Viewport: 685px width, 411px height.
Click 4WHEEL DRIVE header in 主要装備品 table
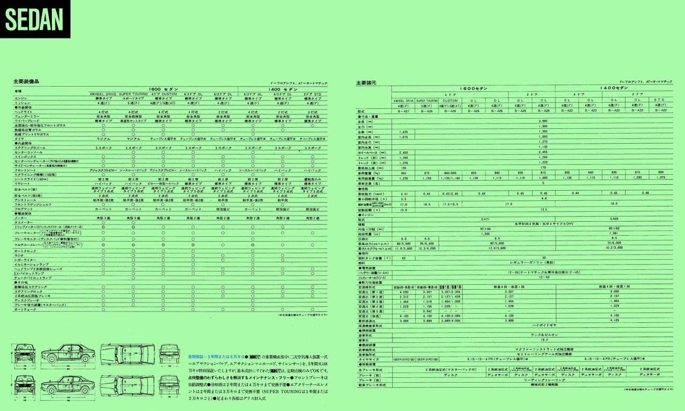(x=103, y=94)
